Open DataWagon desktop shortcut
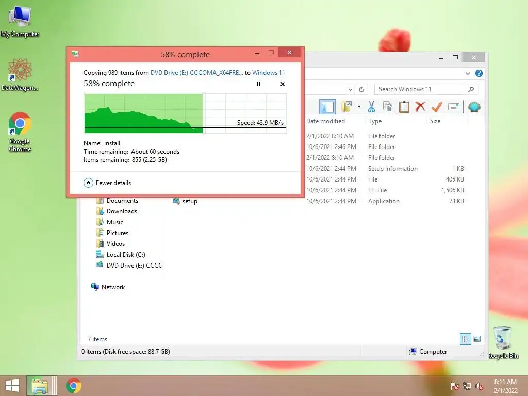The image size is (528, 396). point(20,74)
